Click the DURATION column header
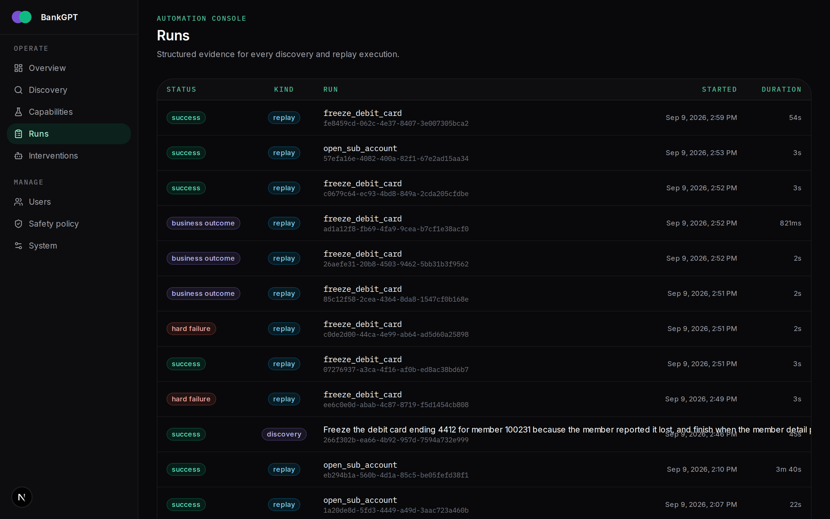This screenshot has height=519, width=830. [781, 90]
